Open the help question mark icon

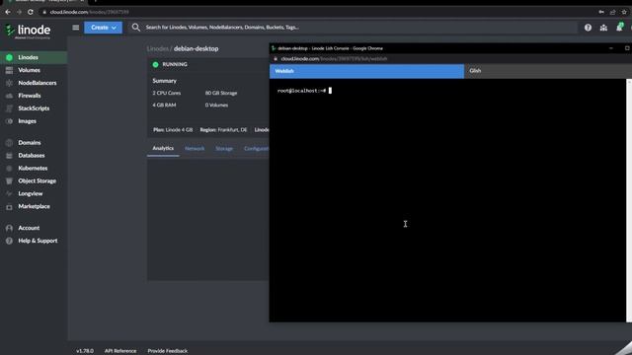(588, 28)
